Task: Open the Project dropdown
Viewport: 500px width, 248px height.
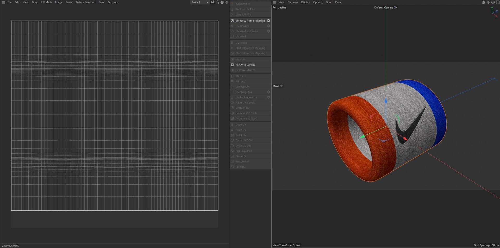Action: click(200, 2)
